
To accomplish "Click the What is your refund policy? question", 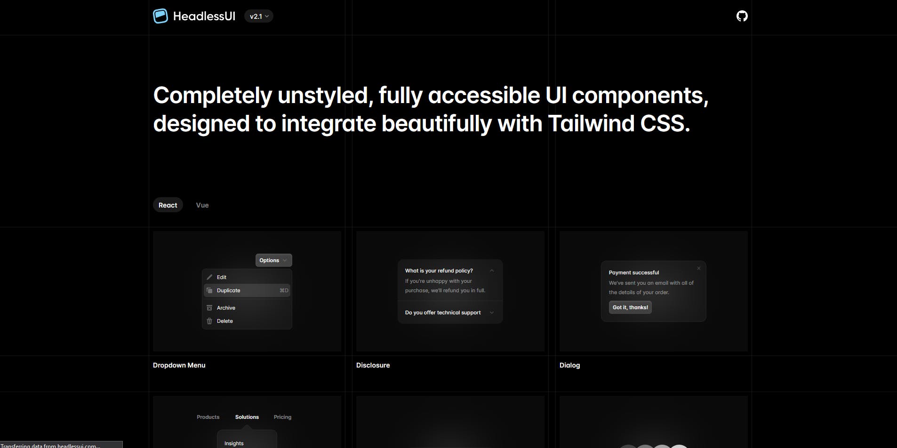I will (439, 271).
